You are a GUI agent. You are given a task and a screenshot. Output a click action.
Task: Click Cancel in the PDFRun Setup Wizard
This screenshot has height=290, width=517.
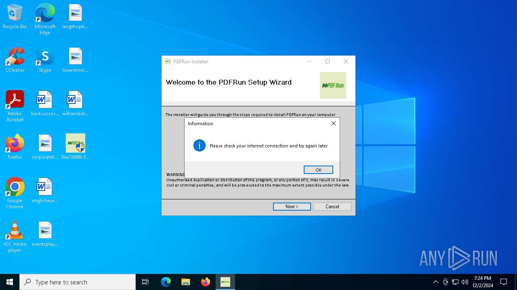pos(332,207)
